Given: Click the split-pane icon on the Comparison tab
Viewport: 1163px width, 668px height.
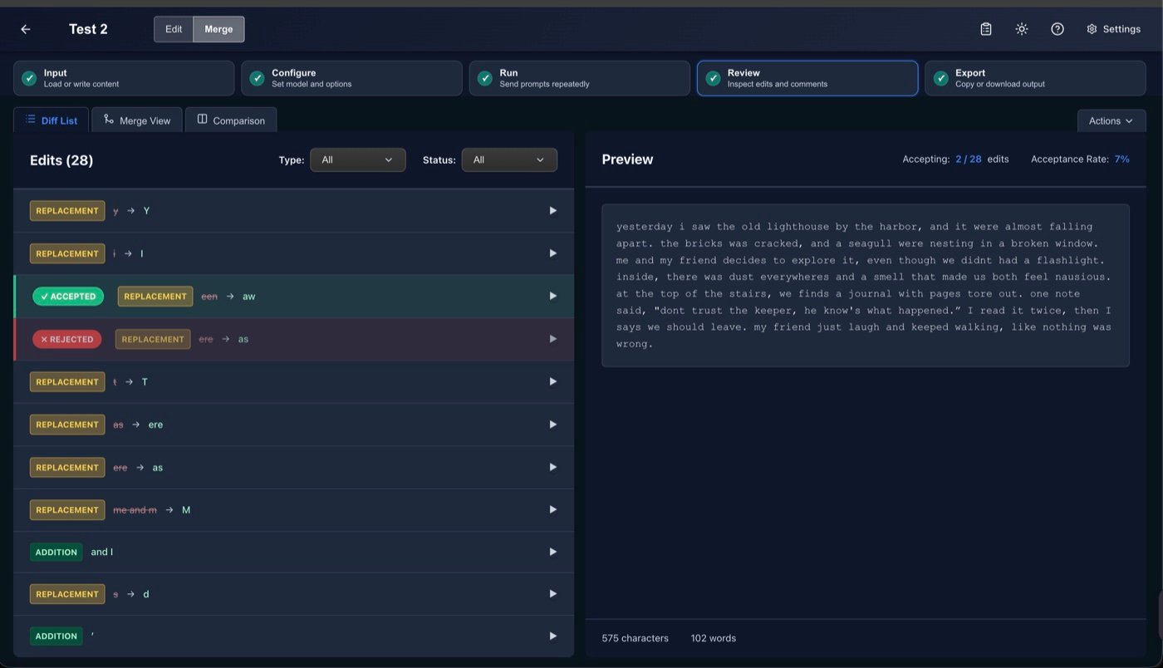Looking at the screenshot, I should 199,119.
